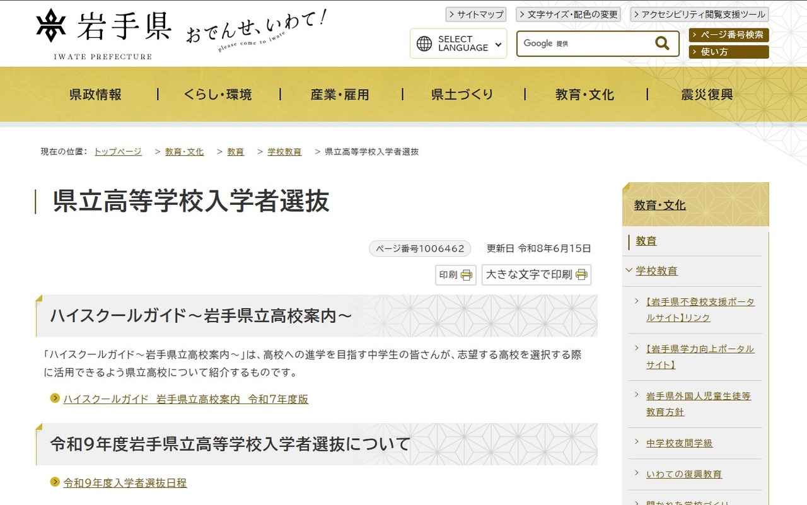Open the 県土づくり main menu
807x505 pixels.
coord(463,95)
